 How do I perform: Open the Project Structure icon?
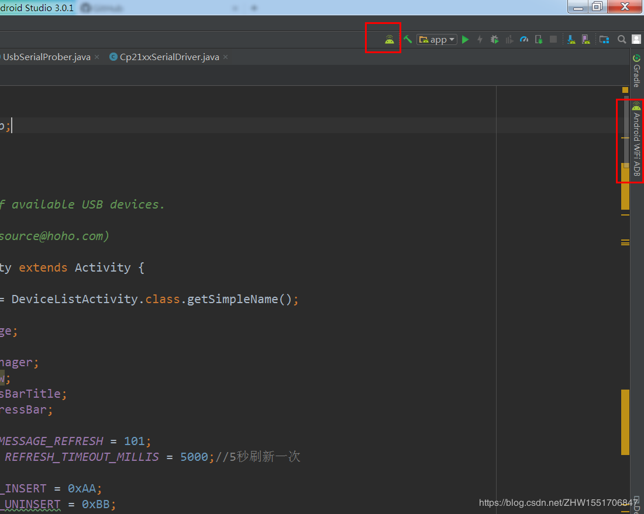pos(604,39)
